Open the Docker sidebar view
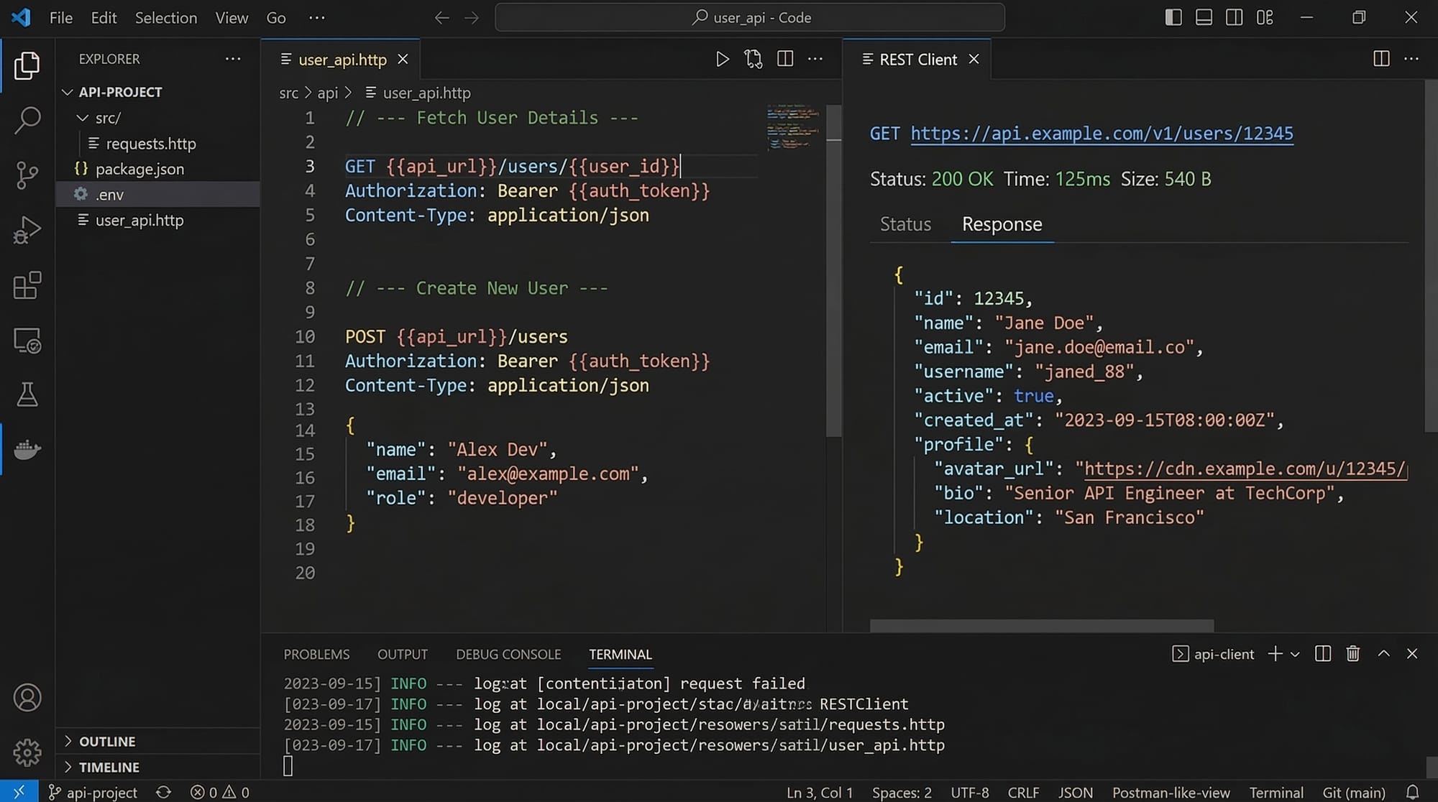Screen dimensions: 1438x802 [x=27, y=450]
